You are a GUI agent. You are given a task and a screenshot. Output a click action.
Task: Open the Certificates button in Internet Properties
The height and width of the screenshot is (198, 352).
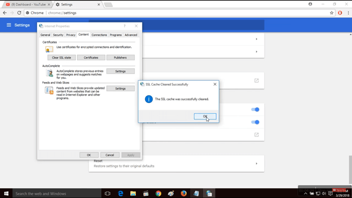91,58
